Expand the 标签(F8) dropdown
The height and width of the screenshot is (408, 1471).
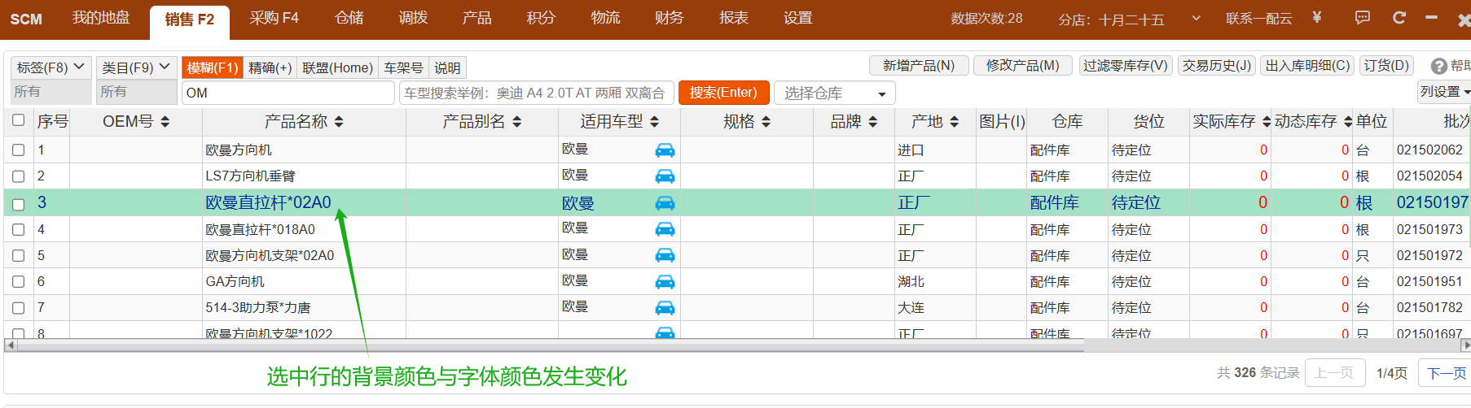pos(50,67)
